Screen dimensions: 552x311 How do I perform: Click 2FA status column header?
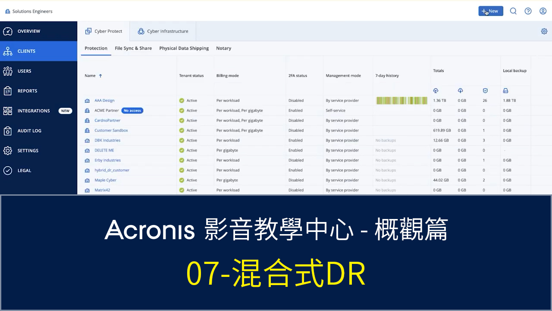click(x=298, y=76)
